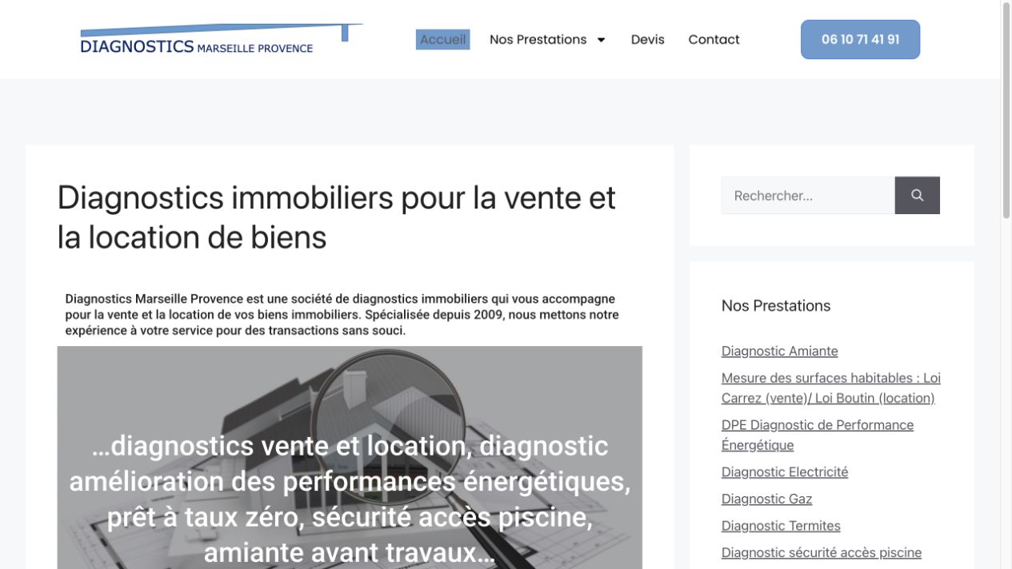Click the Diagnostics immobiliers page heading

point(336,217)
